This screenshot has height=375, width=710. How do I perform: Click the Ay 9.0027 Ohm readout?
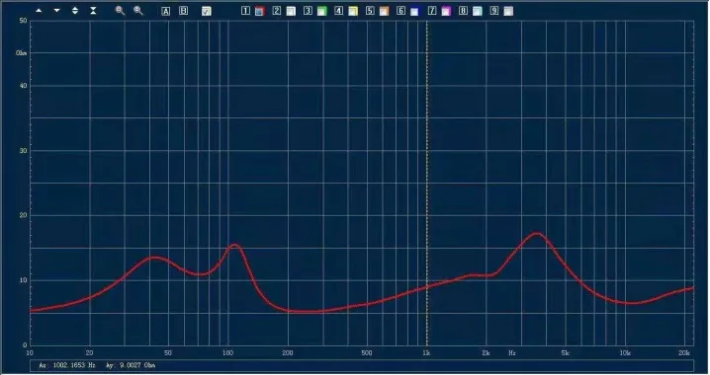point(131,365)
